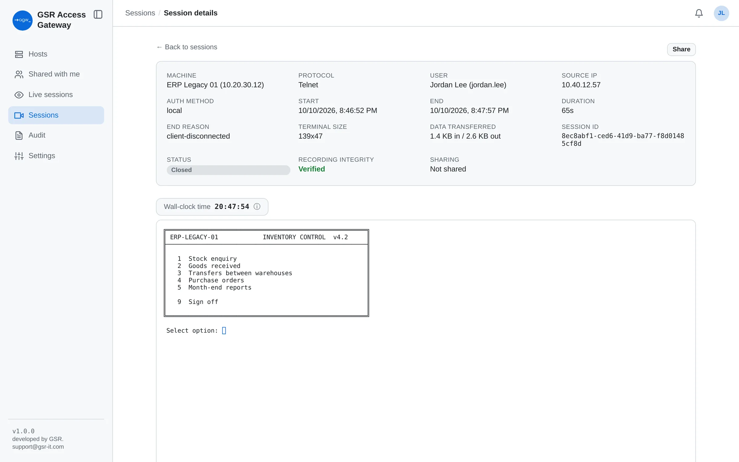Open the Audit page label

coord(37,135)
